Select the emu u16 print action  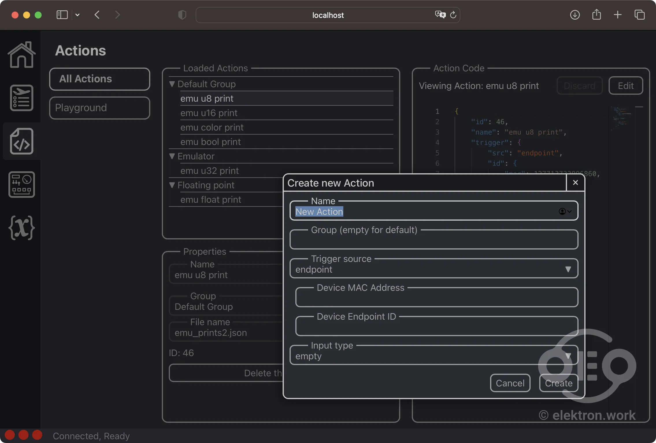287,113
